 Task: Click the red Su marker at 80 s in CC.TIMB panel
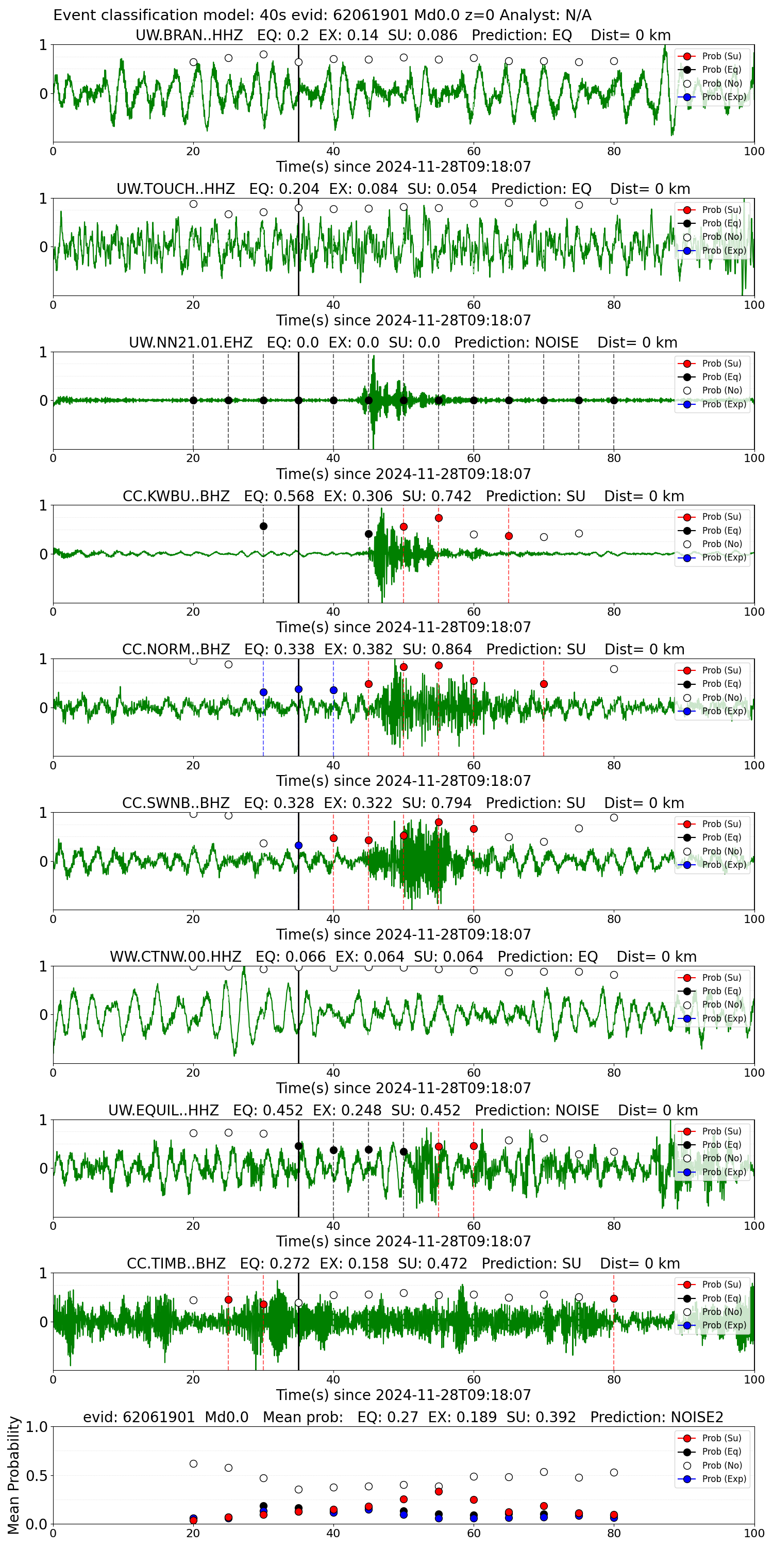coord(614,1298)
